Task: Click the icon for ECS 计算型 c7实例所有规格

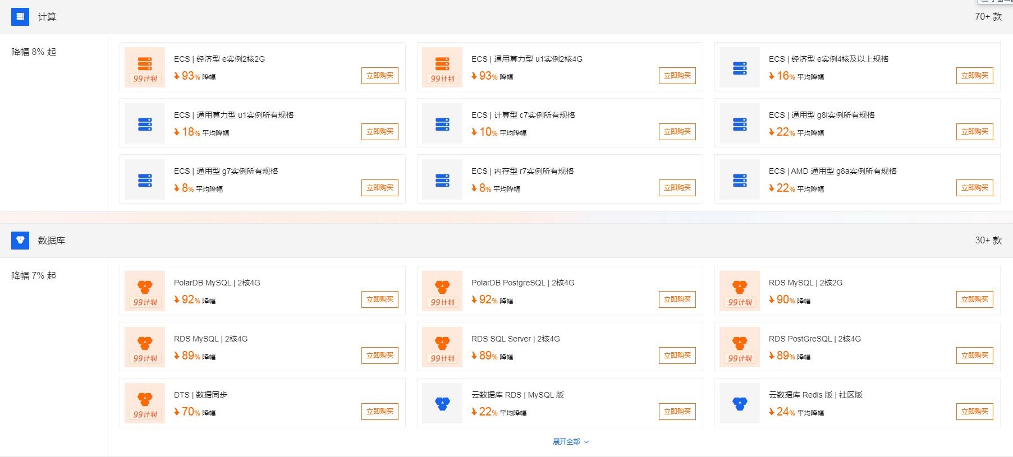Action: (x=442, y=123)
